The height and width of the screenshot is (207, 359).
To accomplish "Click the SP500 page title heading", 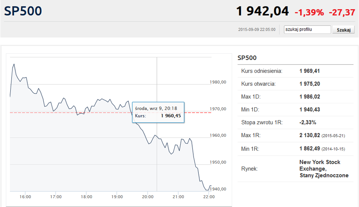I will click(23, 11).
